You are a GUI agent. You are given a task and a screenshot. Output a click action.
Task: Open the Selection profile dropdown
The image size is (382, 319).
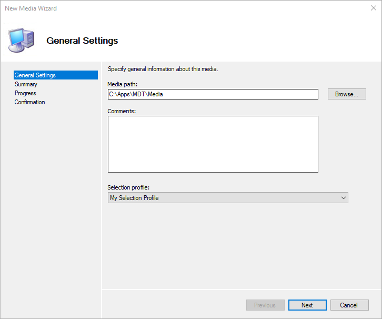click(228, 198)
